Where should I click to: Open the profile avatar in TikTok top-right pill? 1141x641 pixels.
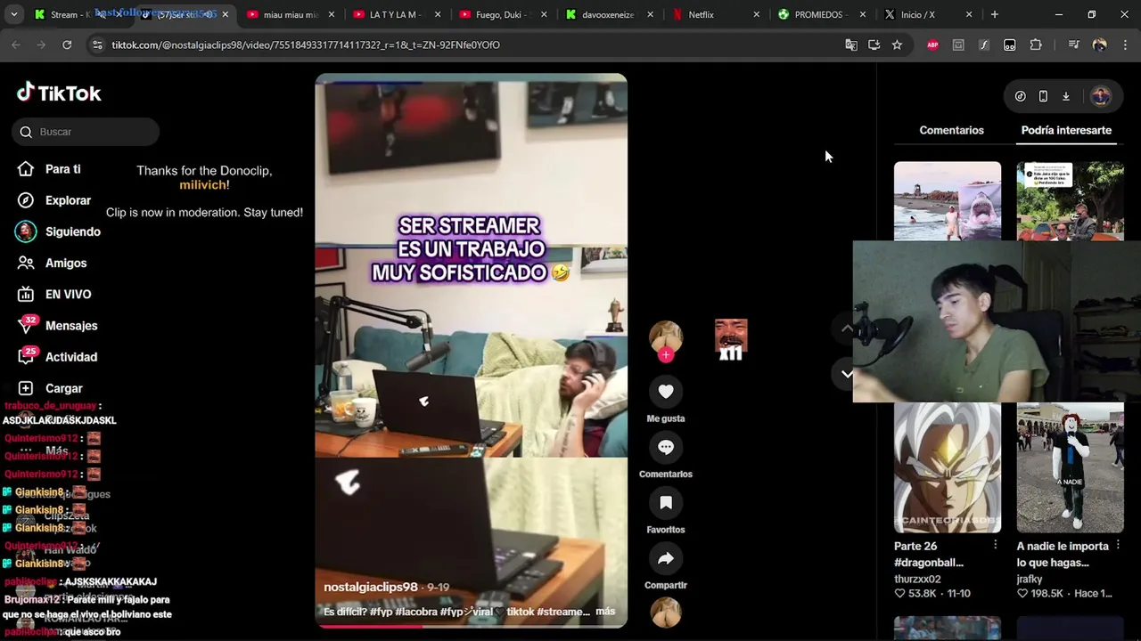1101,96
